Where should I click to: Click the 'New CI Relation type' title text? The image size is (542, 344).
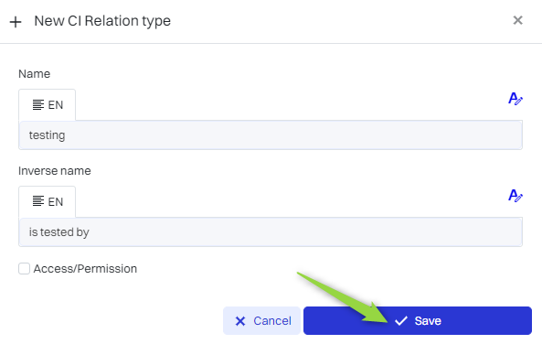(102, 21)
